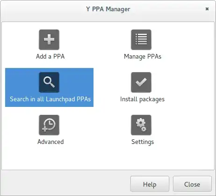Click the "Add a PPA" text label
Screen dimensions: 216x196
50,56
